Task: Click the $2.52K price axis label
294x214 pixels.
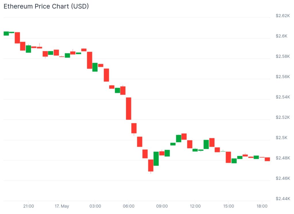Action: [283, 117]
